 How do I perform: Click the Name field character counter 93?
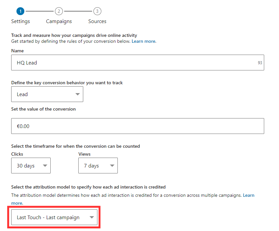coord(260,63)
